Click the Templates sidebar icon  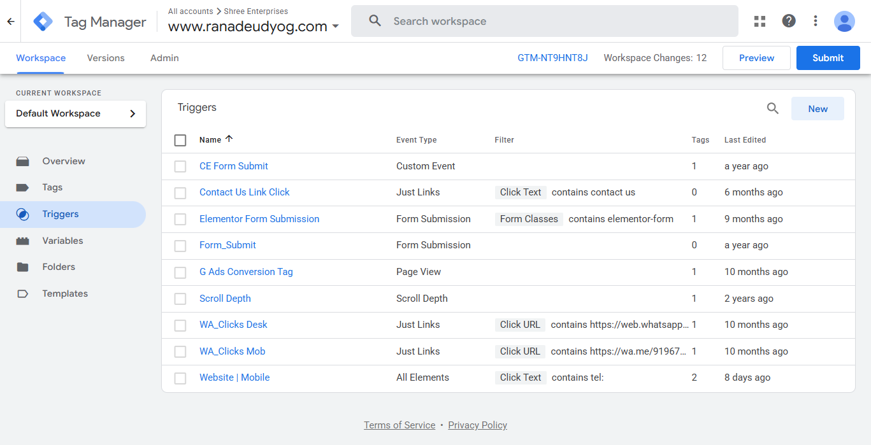pyautogui.click(x=23, y=293)
